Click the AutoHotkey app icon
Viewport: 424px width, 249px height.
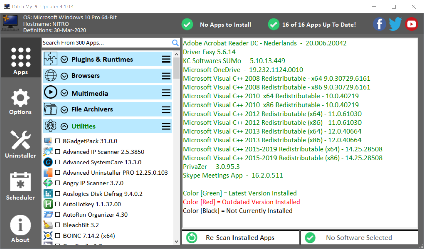[x=48, y=204]
